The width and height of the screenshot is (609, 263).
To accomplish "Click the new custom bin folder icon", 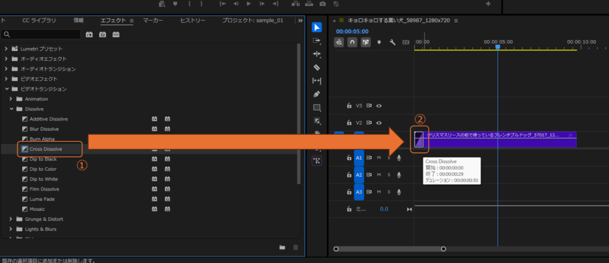I will [x=282, y=247].
